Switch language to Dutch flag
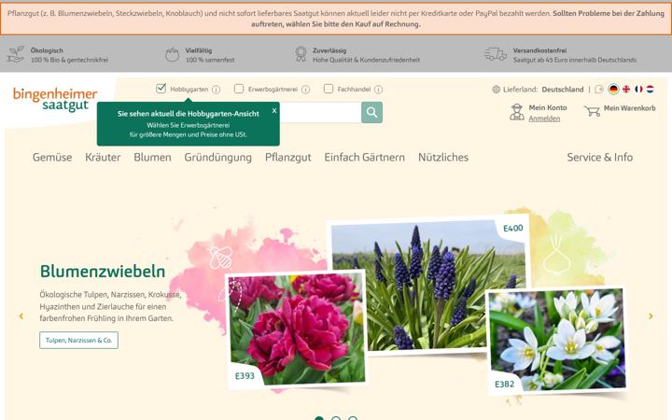672x420 pixels. pyautogui.click(x=651, y=90)
